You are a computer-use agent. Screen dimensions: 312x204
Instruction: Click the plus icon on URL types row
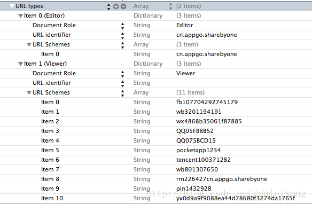(116, 6)
